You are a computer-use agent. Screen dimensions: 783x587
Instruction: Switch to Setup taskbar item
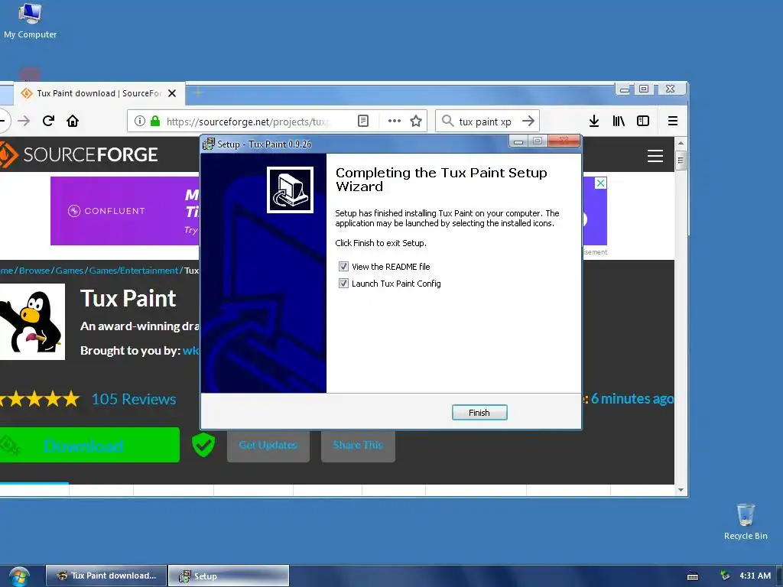pos(229,576)
